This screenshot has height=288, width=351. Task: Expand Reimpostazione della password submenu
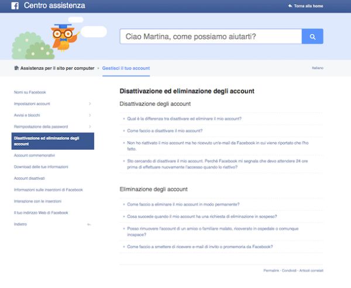click(90, 126)
